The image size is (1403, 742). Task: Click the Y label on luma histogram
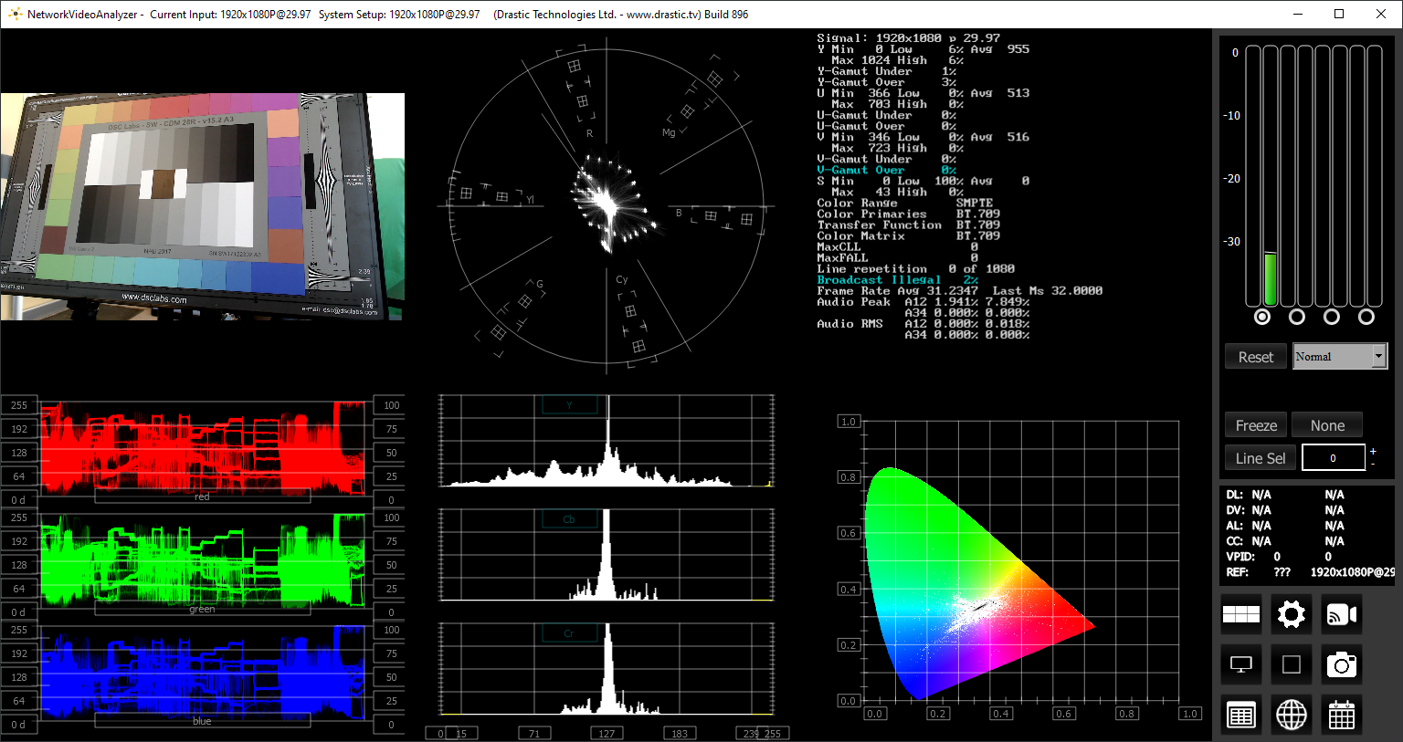pos(569,405)
